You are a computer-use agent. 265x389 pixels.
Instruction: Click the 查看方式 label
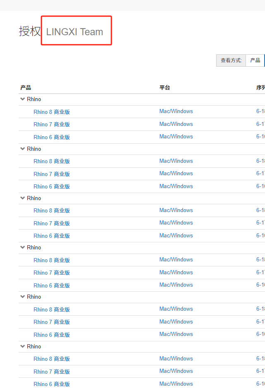231,60
